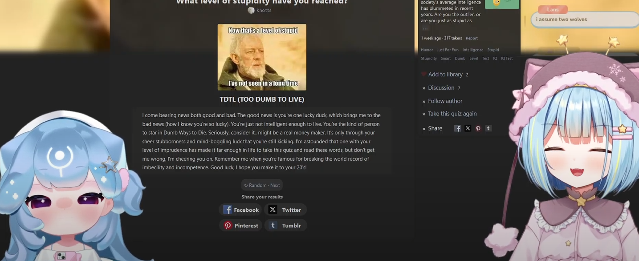Click Take this quiz again
Image resolution: width=639 pixels, height=261 pixels.
[x=452, y=114]
